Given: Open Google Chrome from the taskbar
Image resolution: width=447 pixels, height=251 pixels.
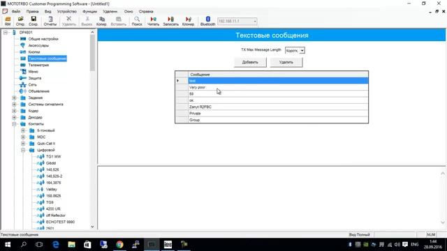Looking at the screenshot, I should coord(119,245).
